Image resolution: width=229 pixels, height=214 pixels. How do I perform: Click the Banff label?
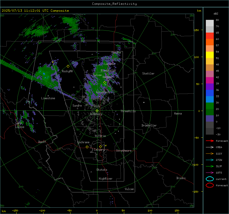[x=42, y=142]
